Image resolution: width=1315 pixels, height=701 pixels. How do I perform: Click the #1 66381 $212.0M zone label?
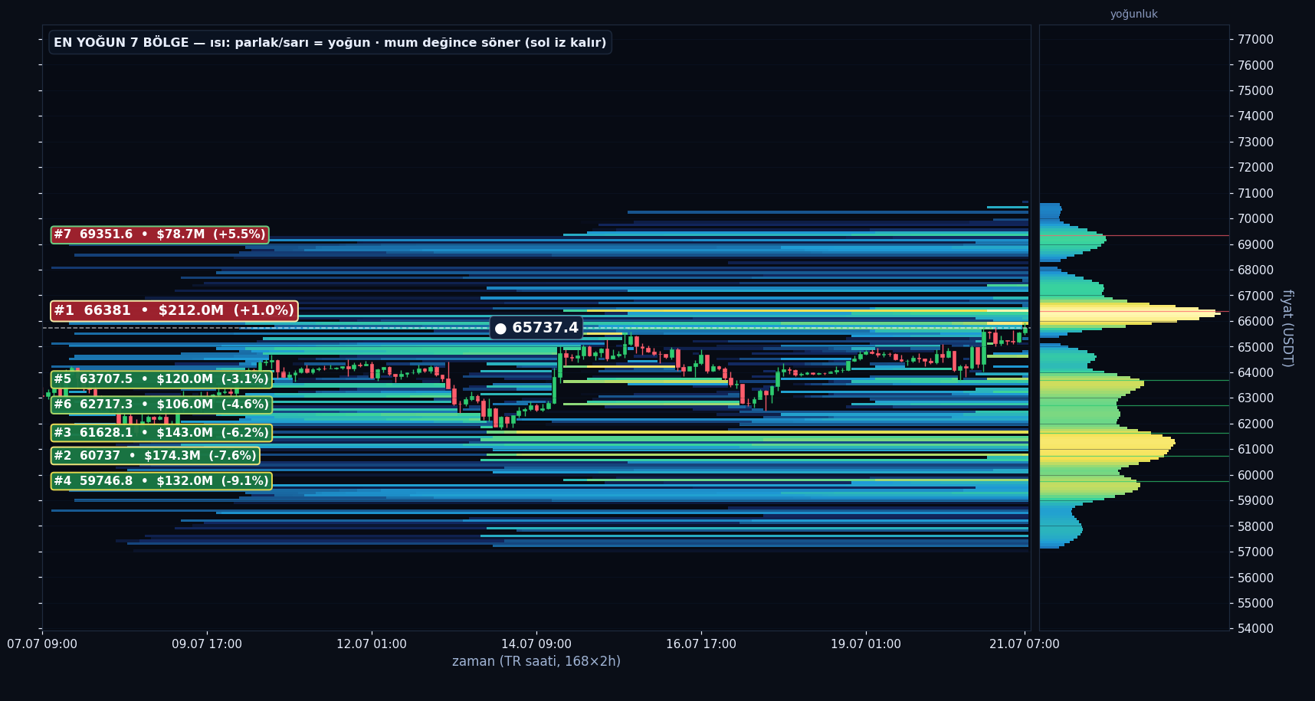(174, 311)
